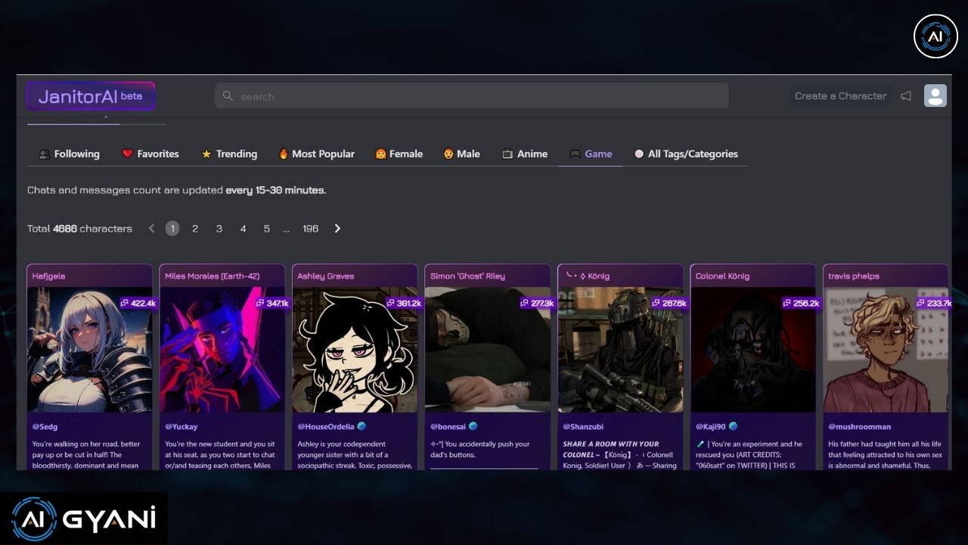Open travis phelps character image
Image resolution: width=968 pixels, height=545 pixels.
pos(886,350)
